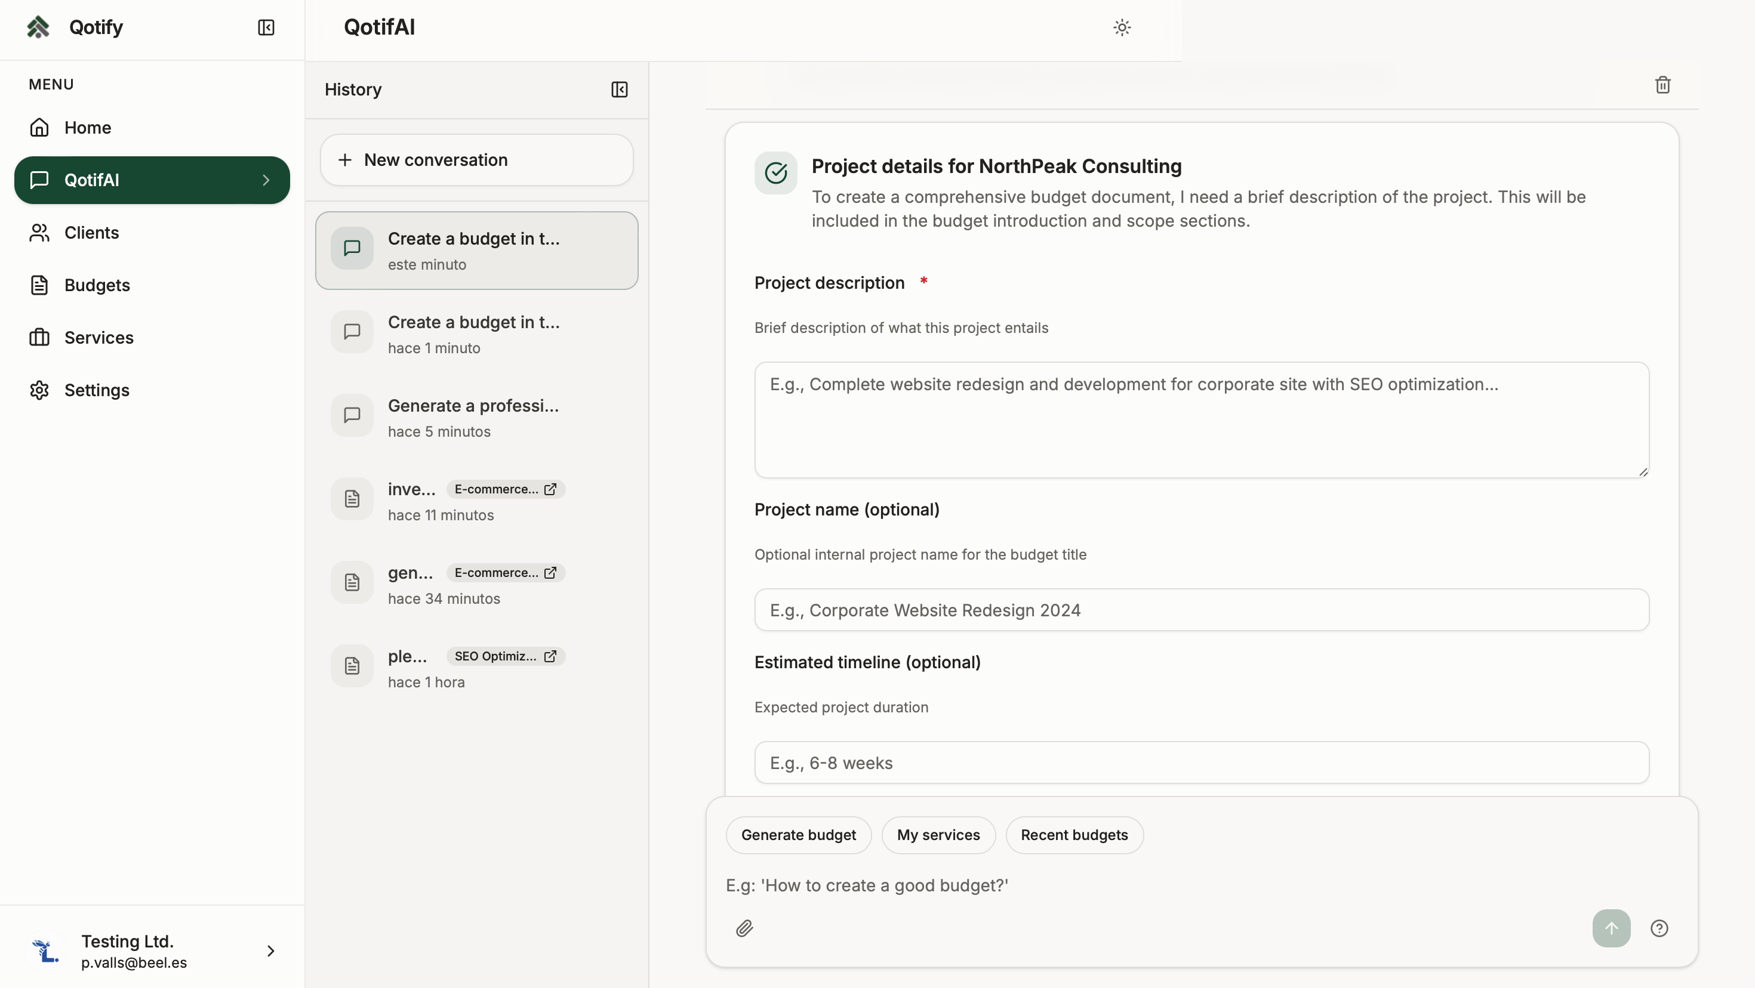
Task: Click the Qotify logo icon
Action: (x=38, y=27)
